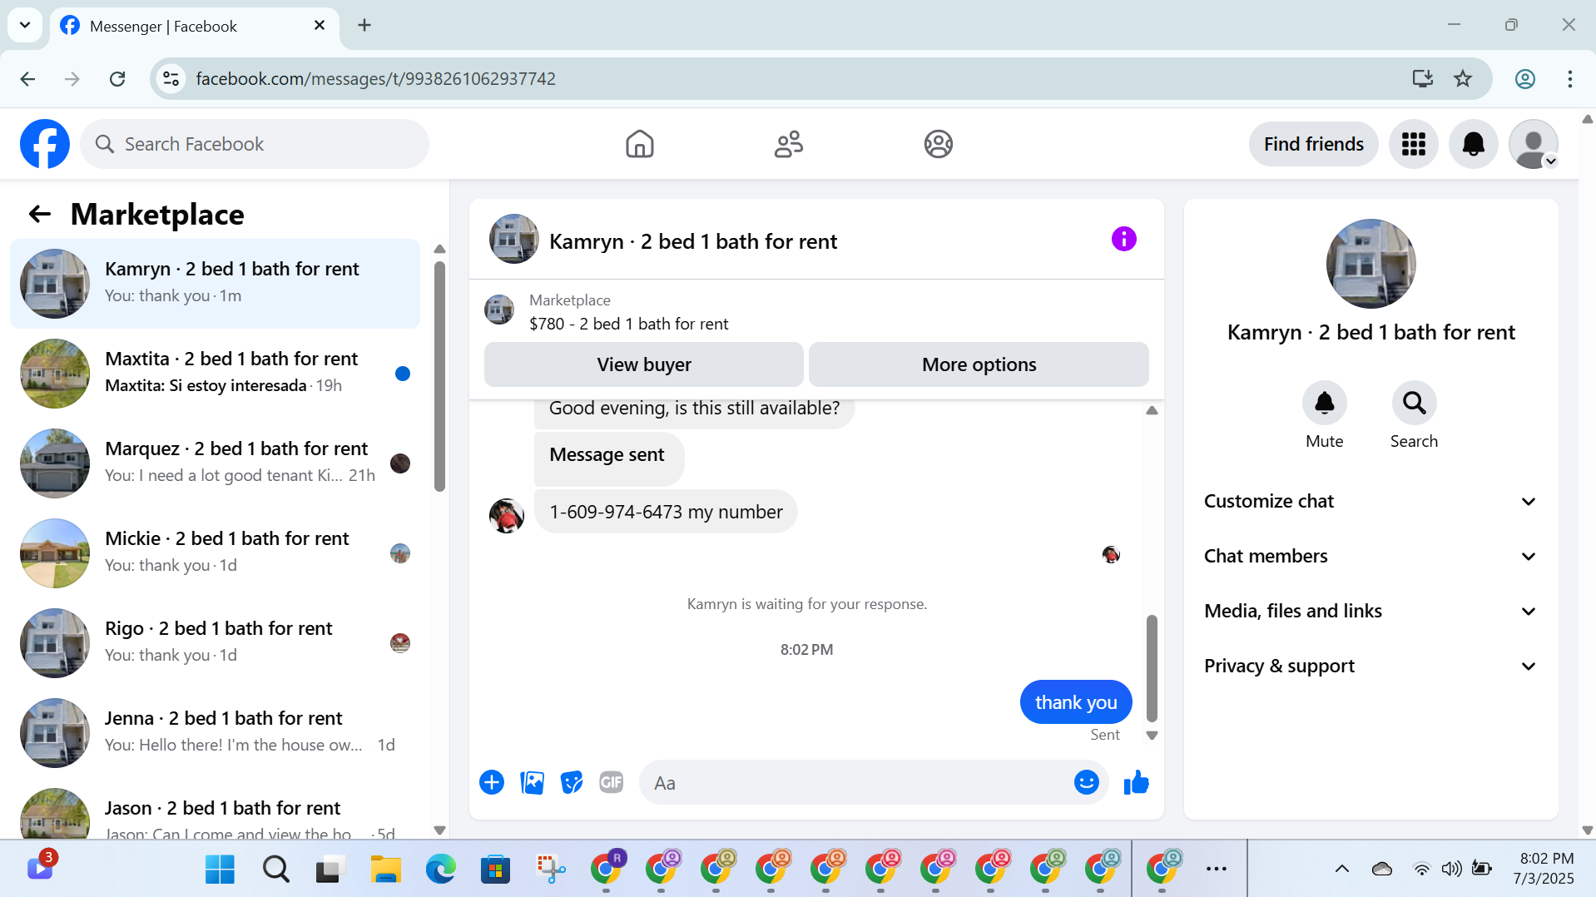Open conversation information purple icon
The width and height of the screenshot is (1596, 897).
click(x=1123, y=240)
